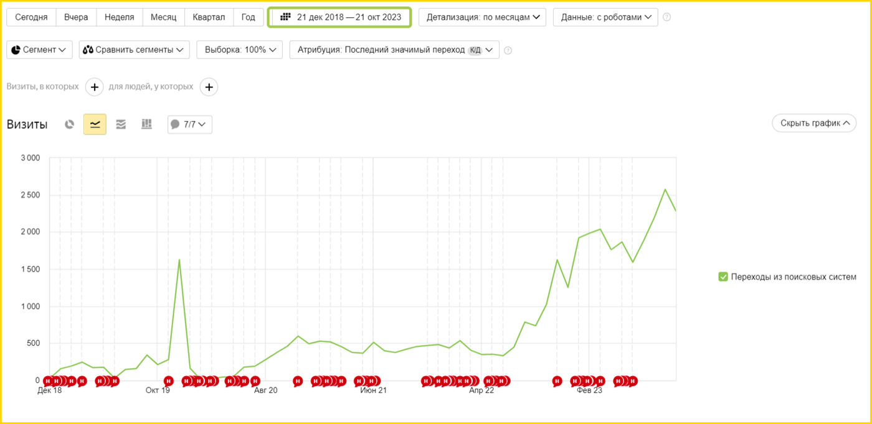Open the Детализация: по месяцам dropdown

tap(482, 17)
